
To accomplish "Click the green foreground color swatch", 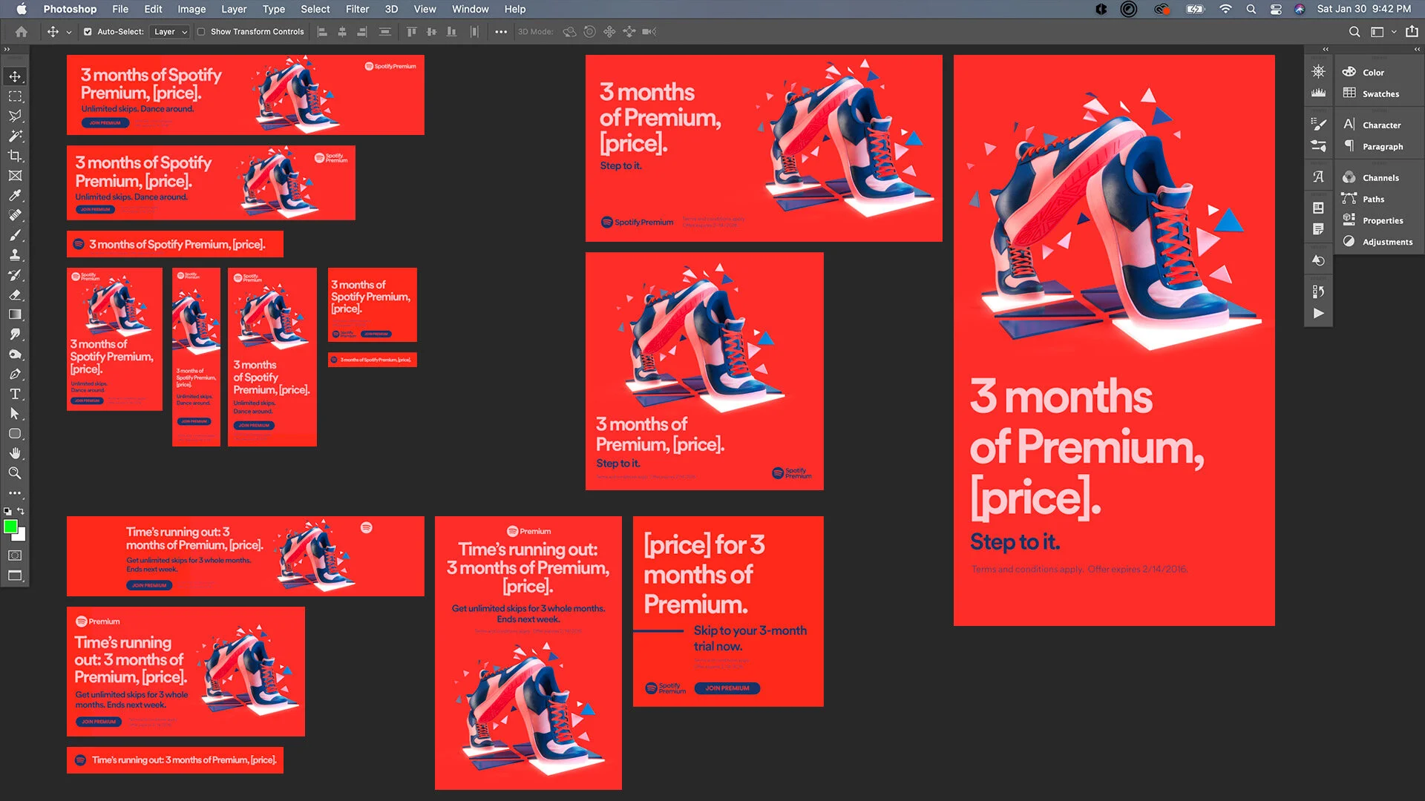I will [10, 527].
